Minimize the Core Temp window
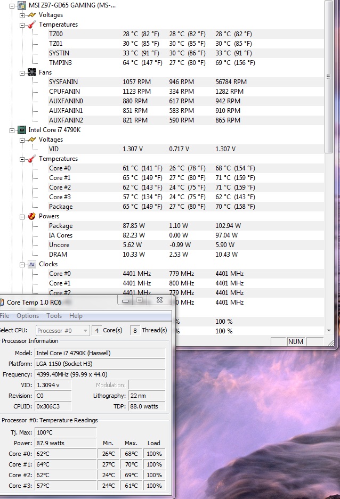The width and height of the screenshot is (340, 499). coord(125,300)
